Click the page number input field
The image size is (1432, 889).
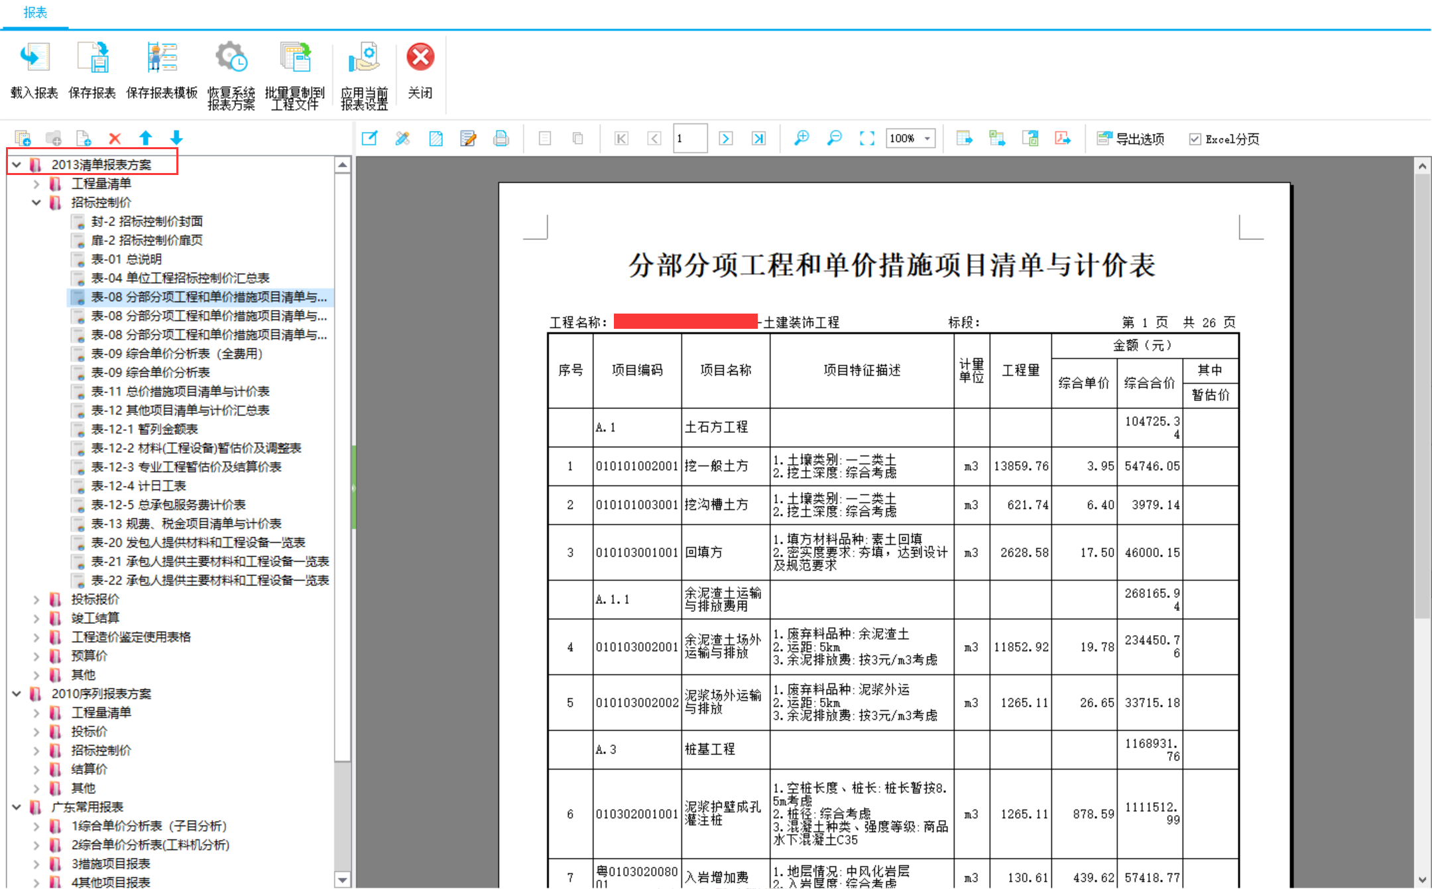[x=690, y=139]
